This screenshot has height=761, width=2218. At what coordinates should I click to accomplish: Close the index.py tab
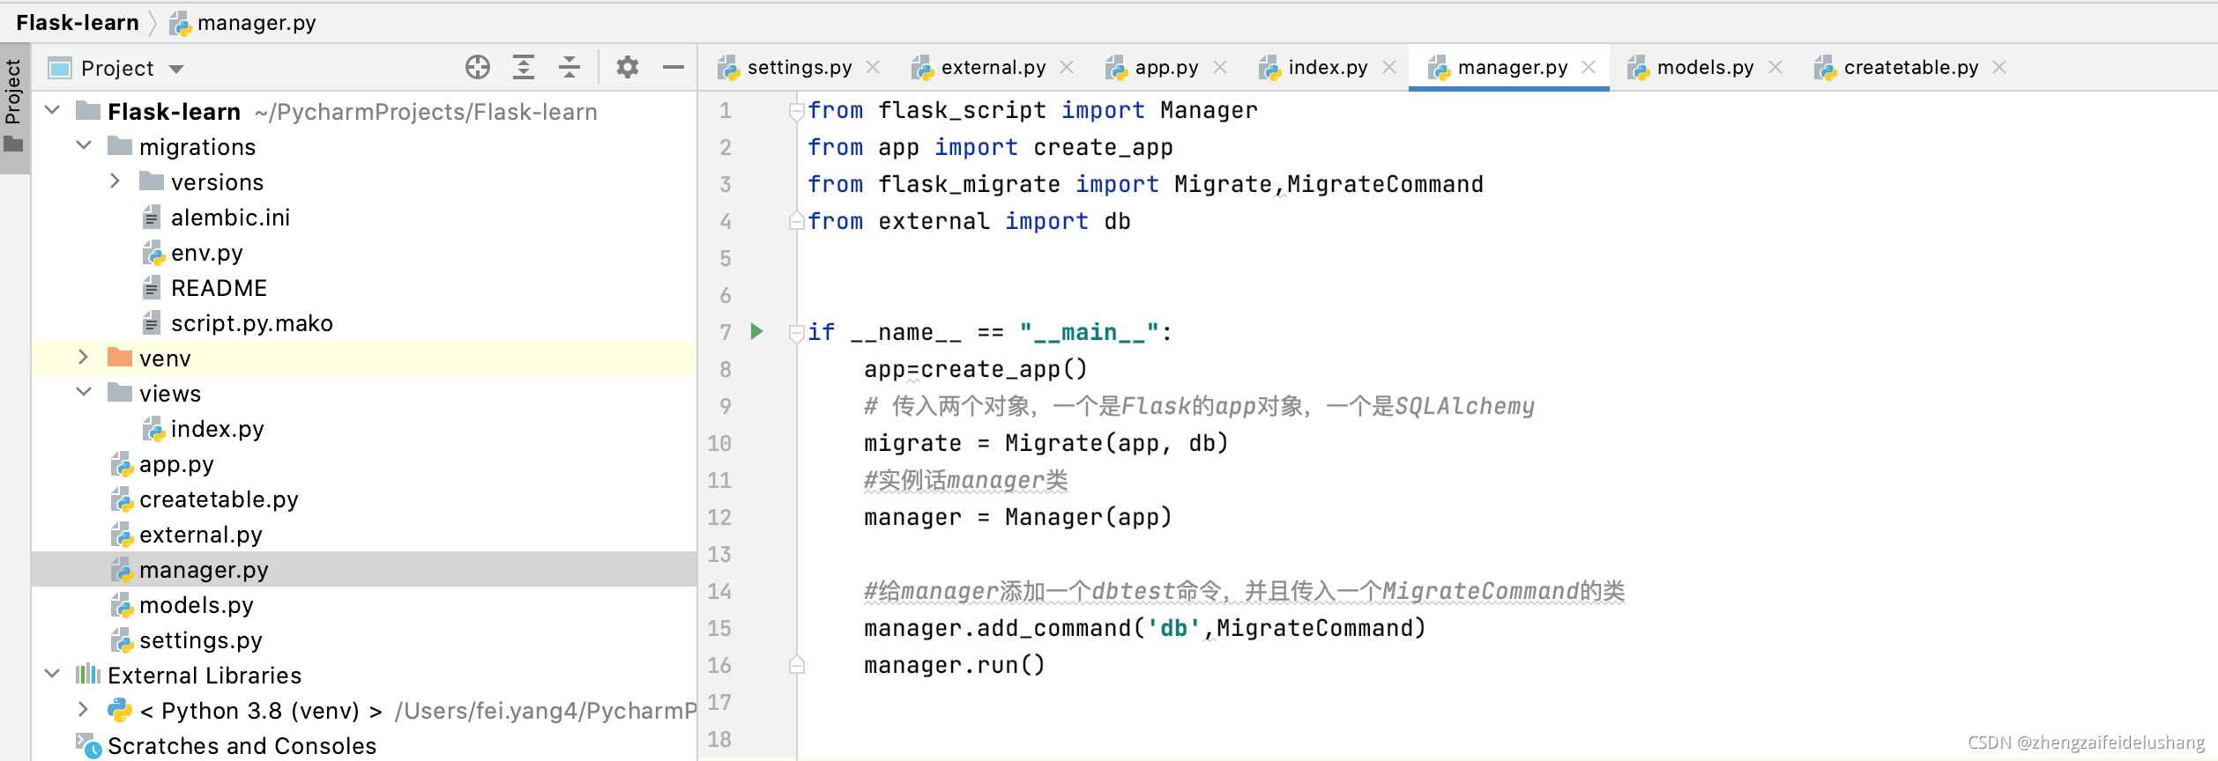1389,68
